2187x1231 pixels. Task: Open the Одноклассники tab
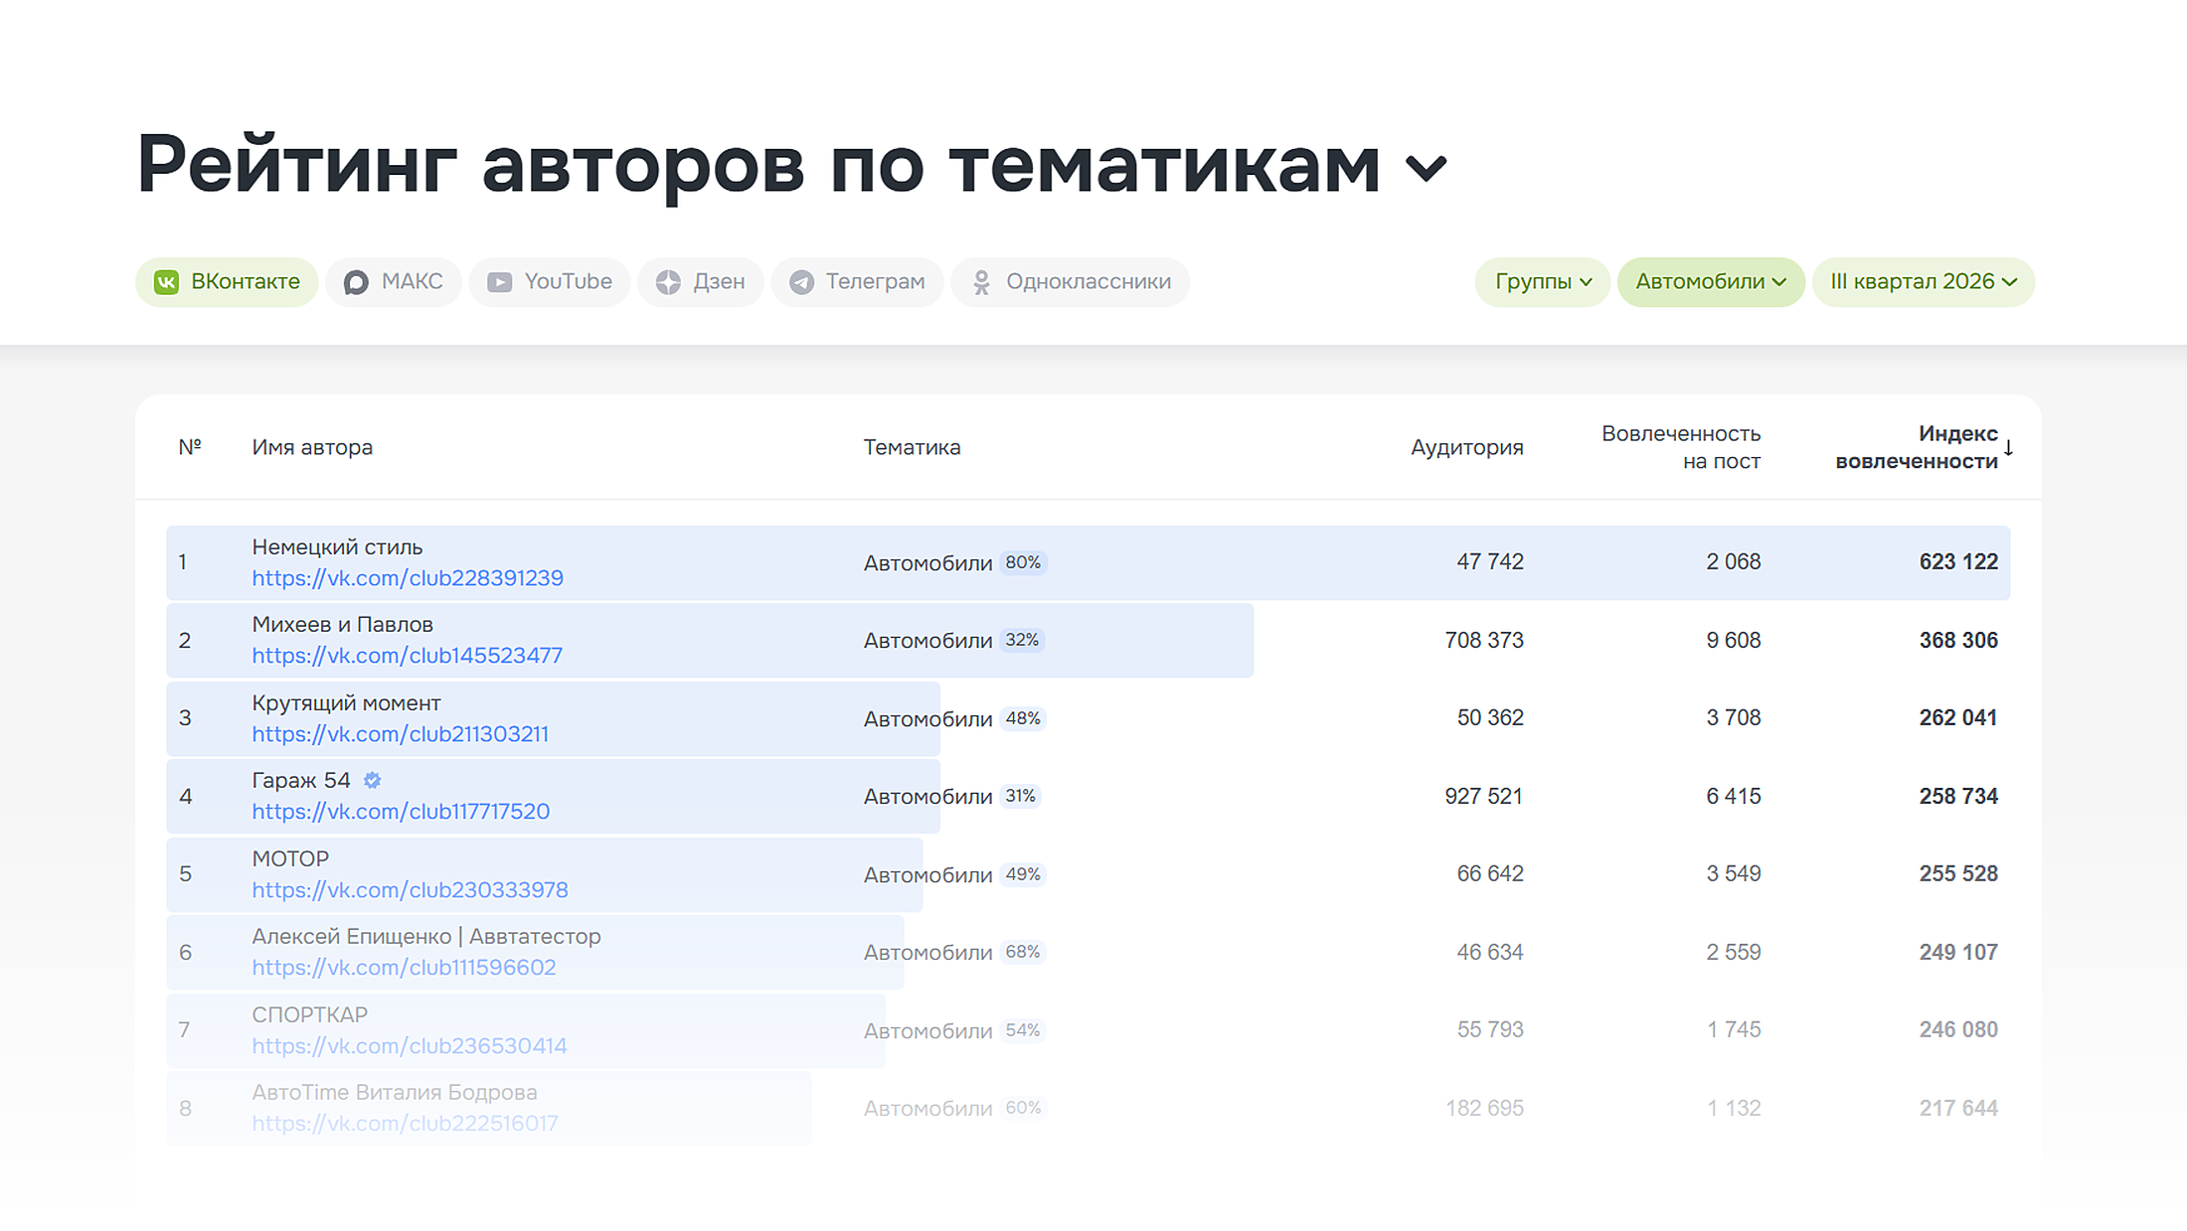tap(1070, 282)
